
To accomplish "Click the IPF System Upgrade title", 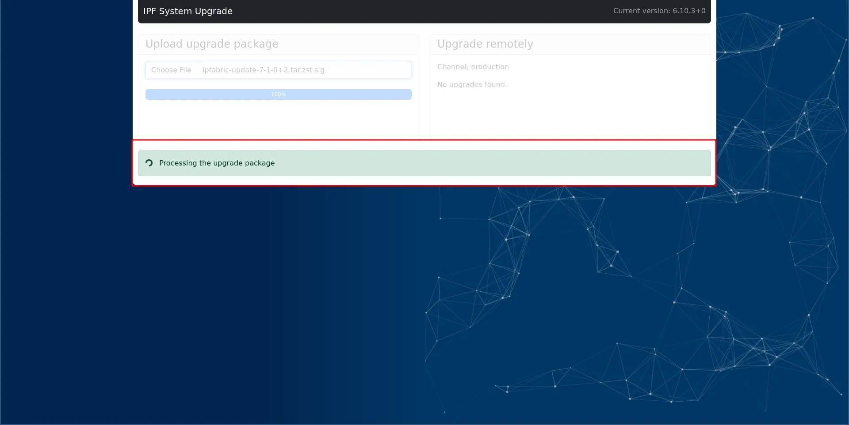I will point(187,11).
